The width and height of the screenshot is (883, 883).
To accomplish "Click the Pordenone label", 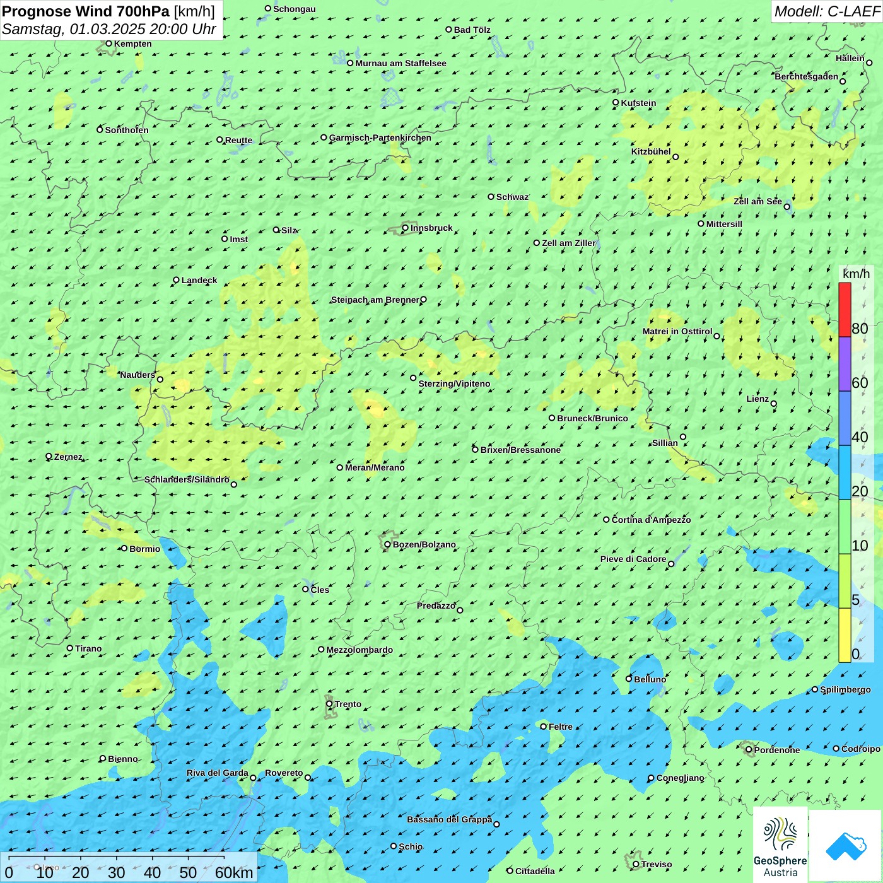I will coord(777,750).
